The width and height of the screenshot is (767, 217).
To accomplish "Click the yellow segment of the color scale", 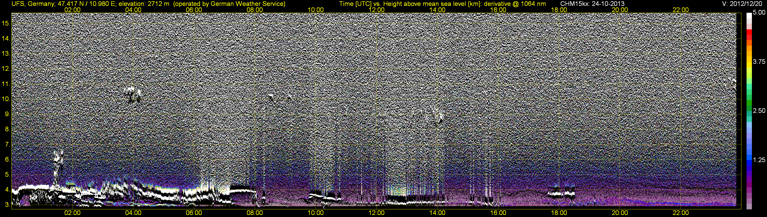I will pos(749,65).
